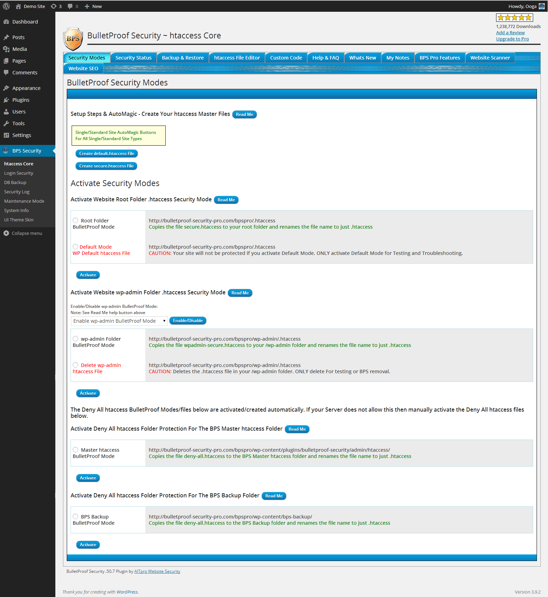Click Activate under Master htaccess mode
The image size is (548, 597).
[88, 478]
